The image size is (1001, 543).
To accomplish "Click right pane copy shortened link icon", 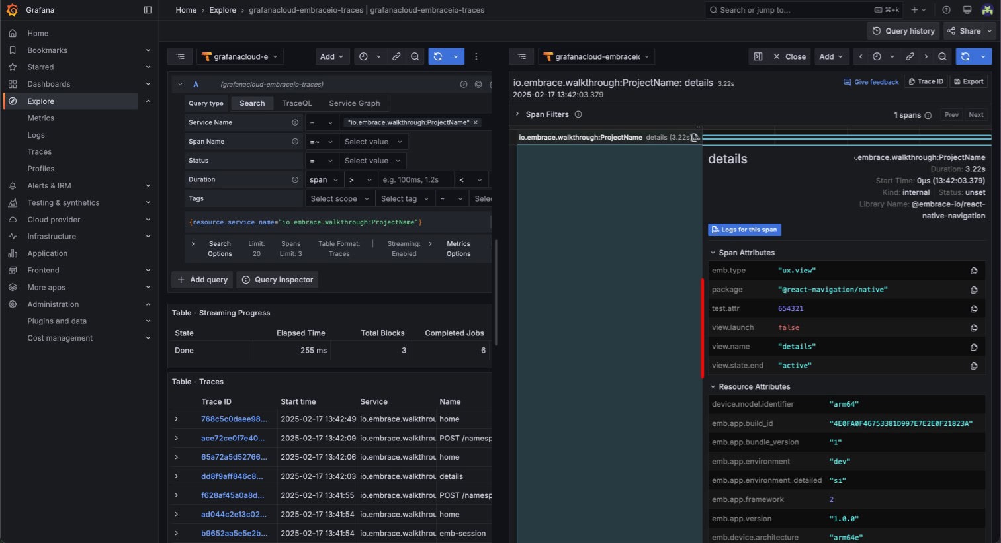I will (x=910, y=57).
